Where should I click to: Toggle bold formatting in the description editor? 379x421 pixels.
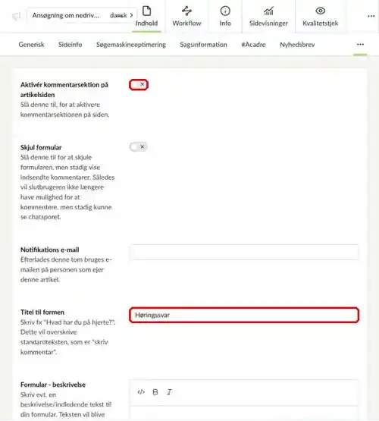[x=155, y=392]
